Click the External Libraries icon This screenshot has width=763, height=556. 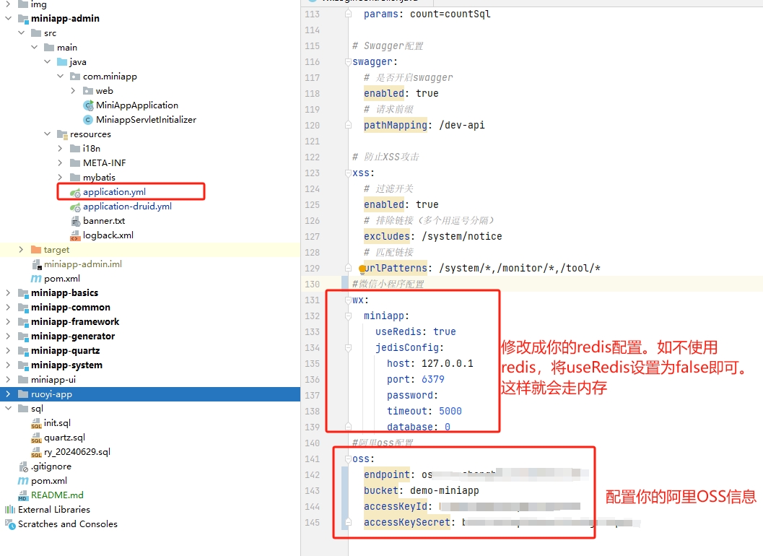click(x=10, y=510)
